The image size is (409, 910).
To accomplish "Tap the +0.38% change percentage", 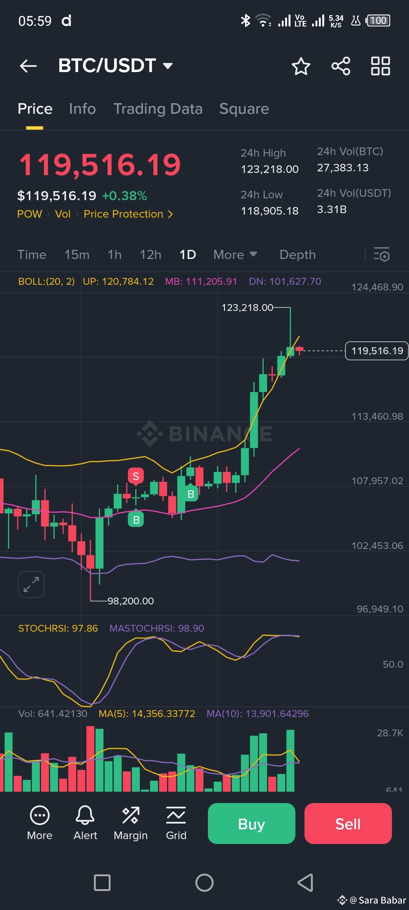I will tap(125, 196).
